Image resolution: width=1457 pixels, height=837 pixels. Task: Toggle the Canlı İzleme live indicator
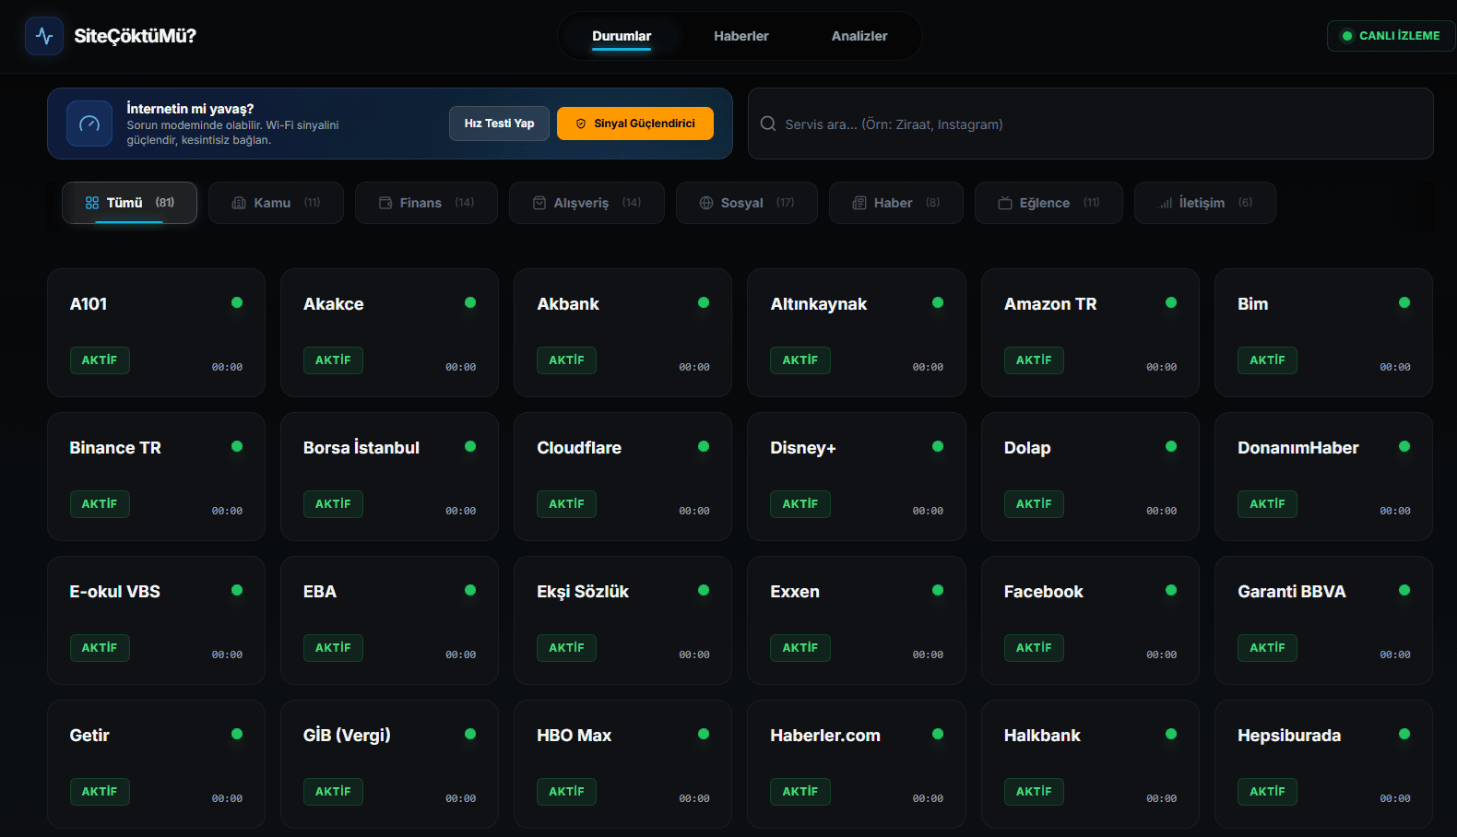pos(1391,36)
